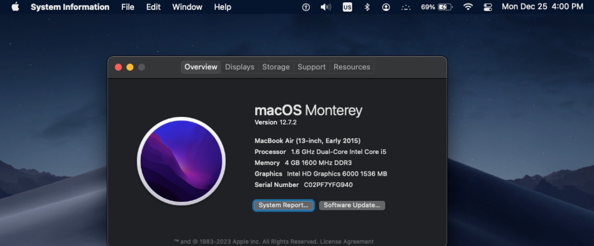Open the File menu

(x=128, y=7)
